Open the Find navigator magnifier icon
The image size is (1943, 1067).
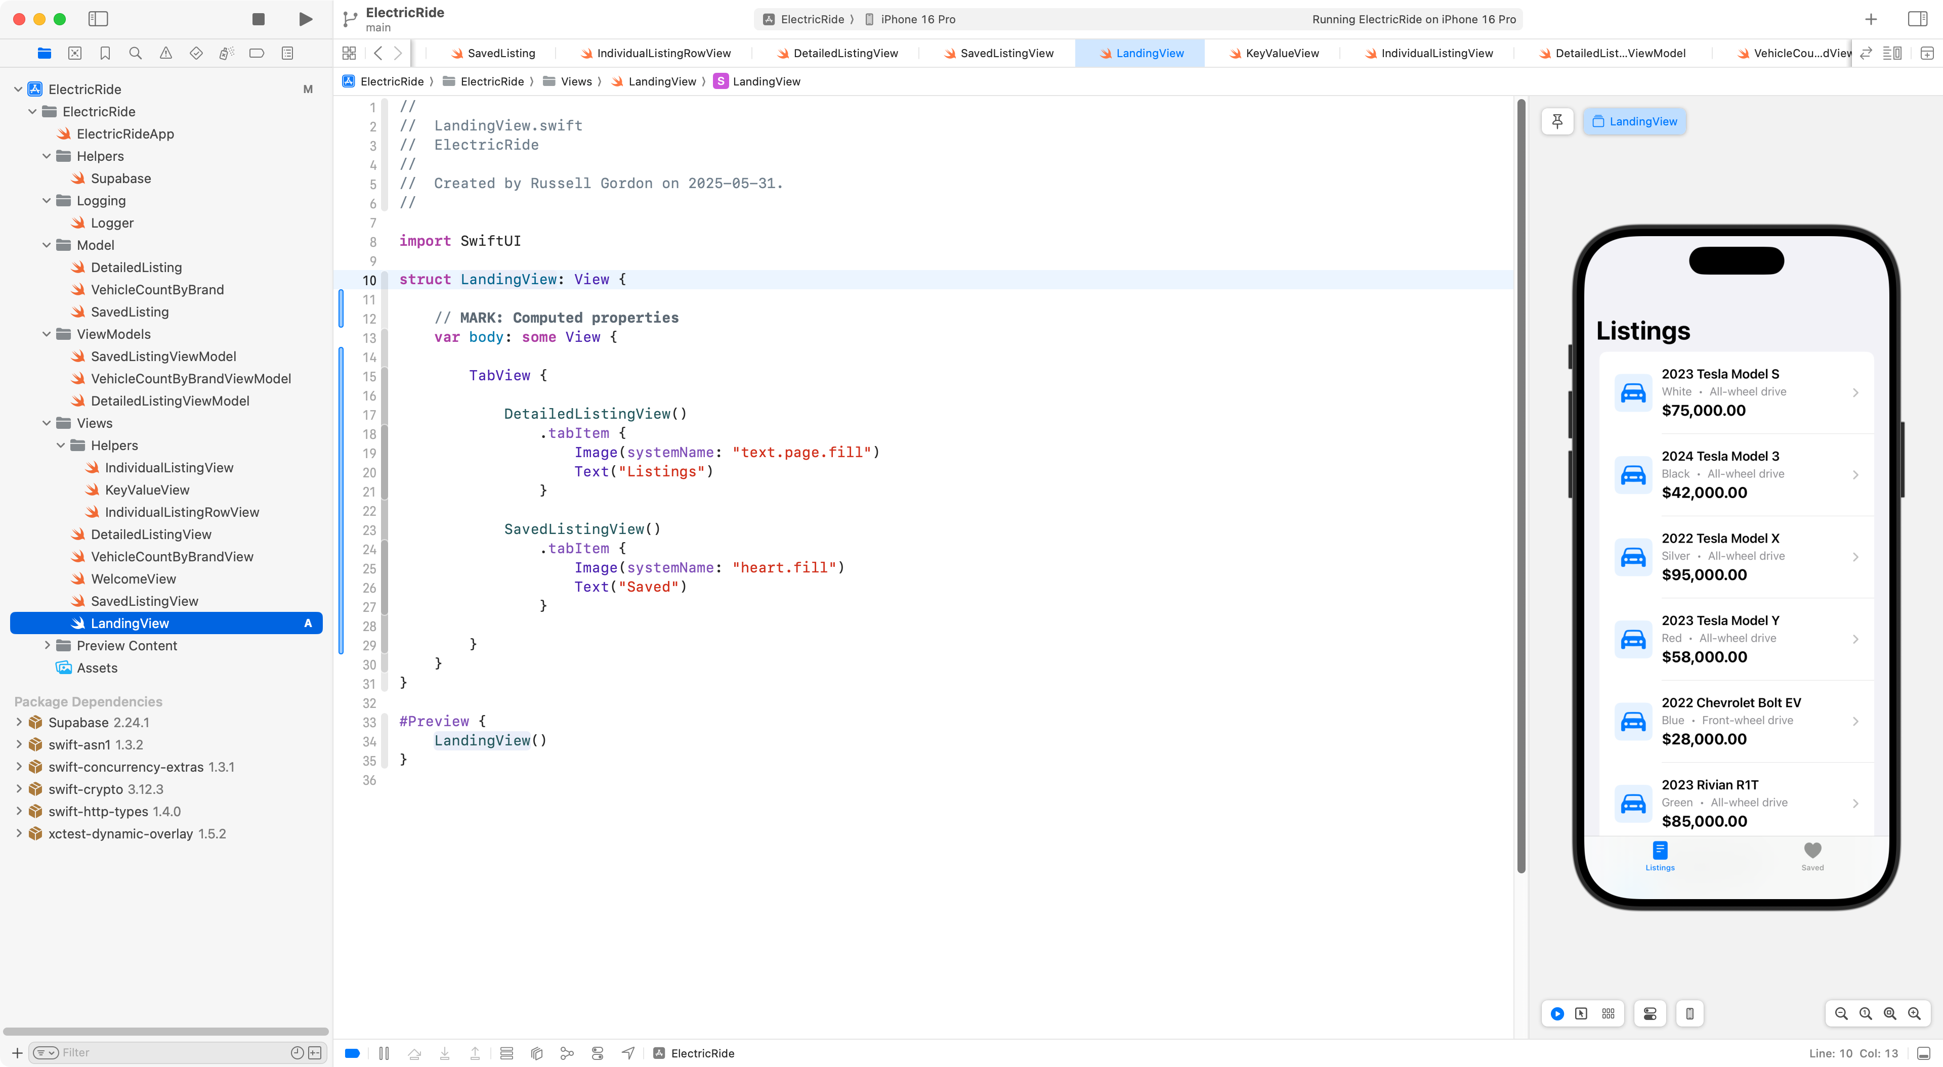click(x=135, y=53)
